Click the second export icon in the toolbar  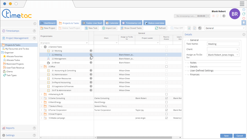tap(195, 28)
